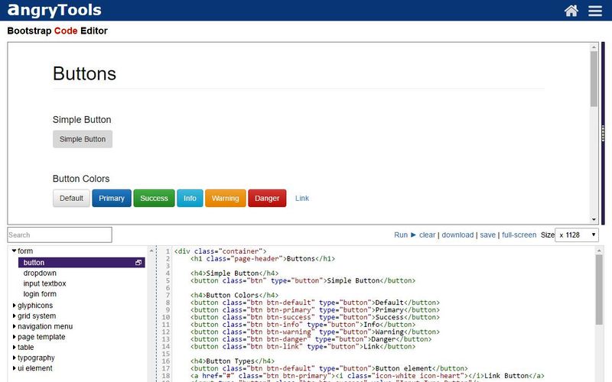Click the Bootstrap Code Editor title
This screenshot has width=612, height=382.
point(57,31)
